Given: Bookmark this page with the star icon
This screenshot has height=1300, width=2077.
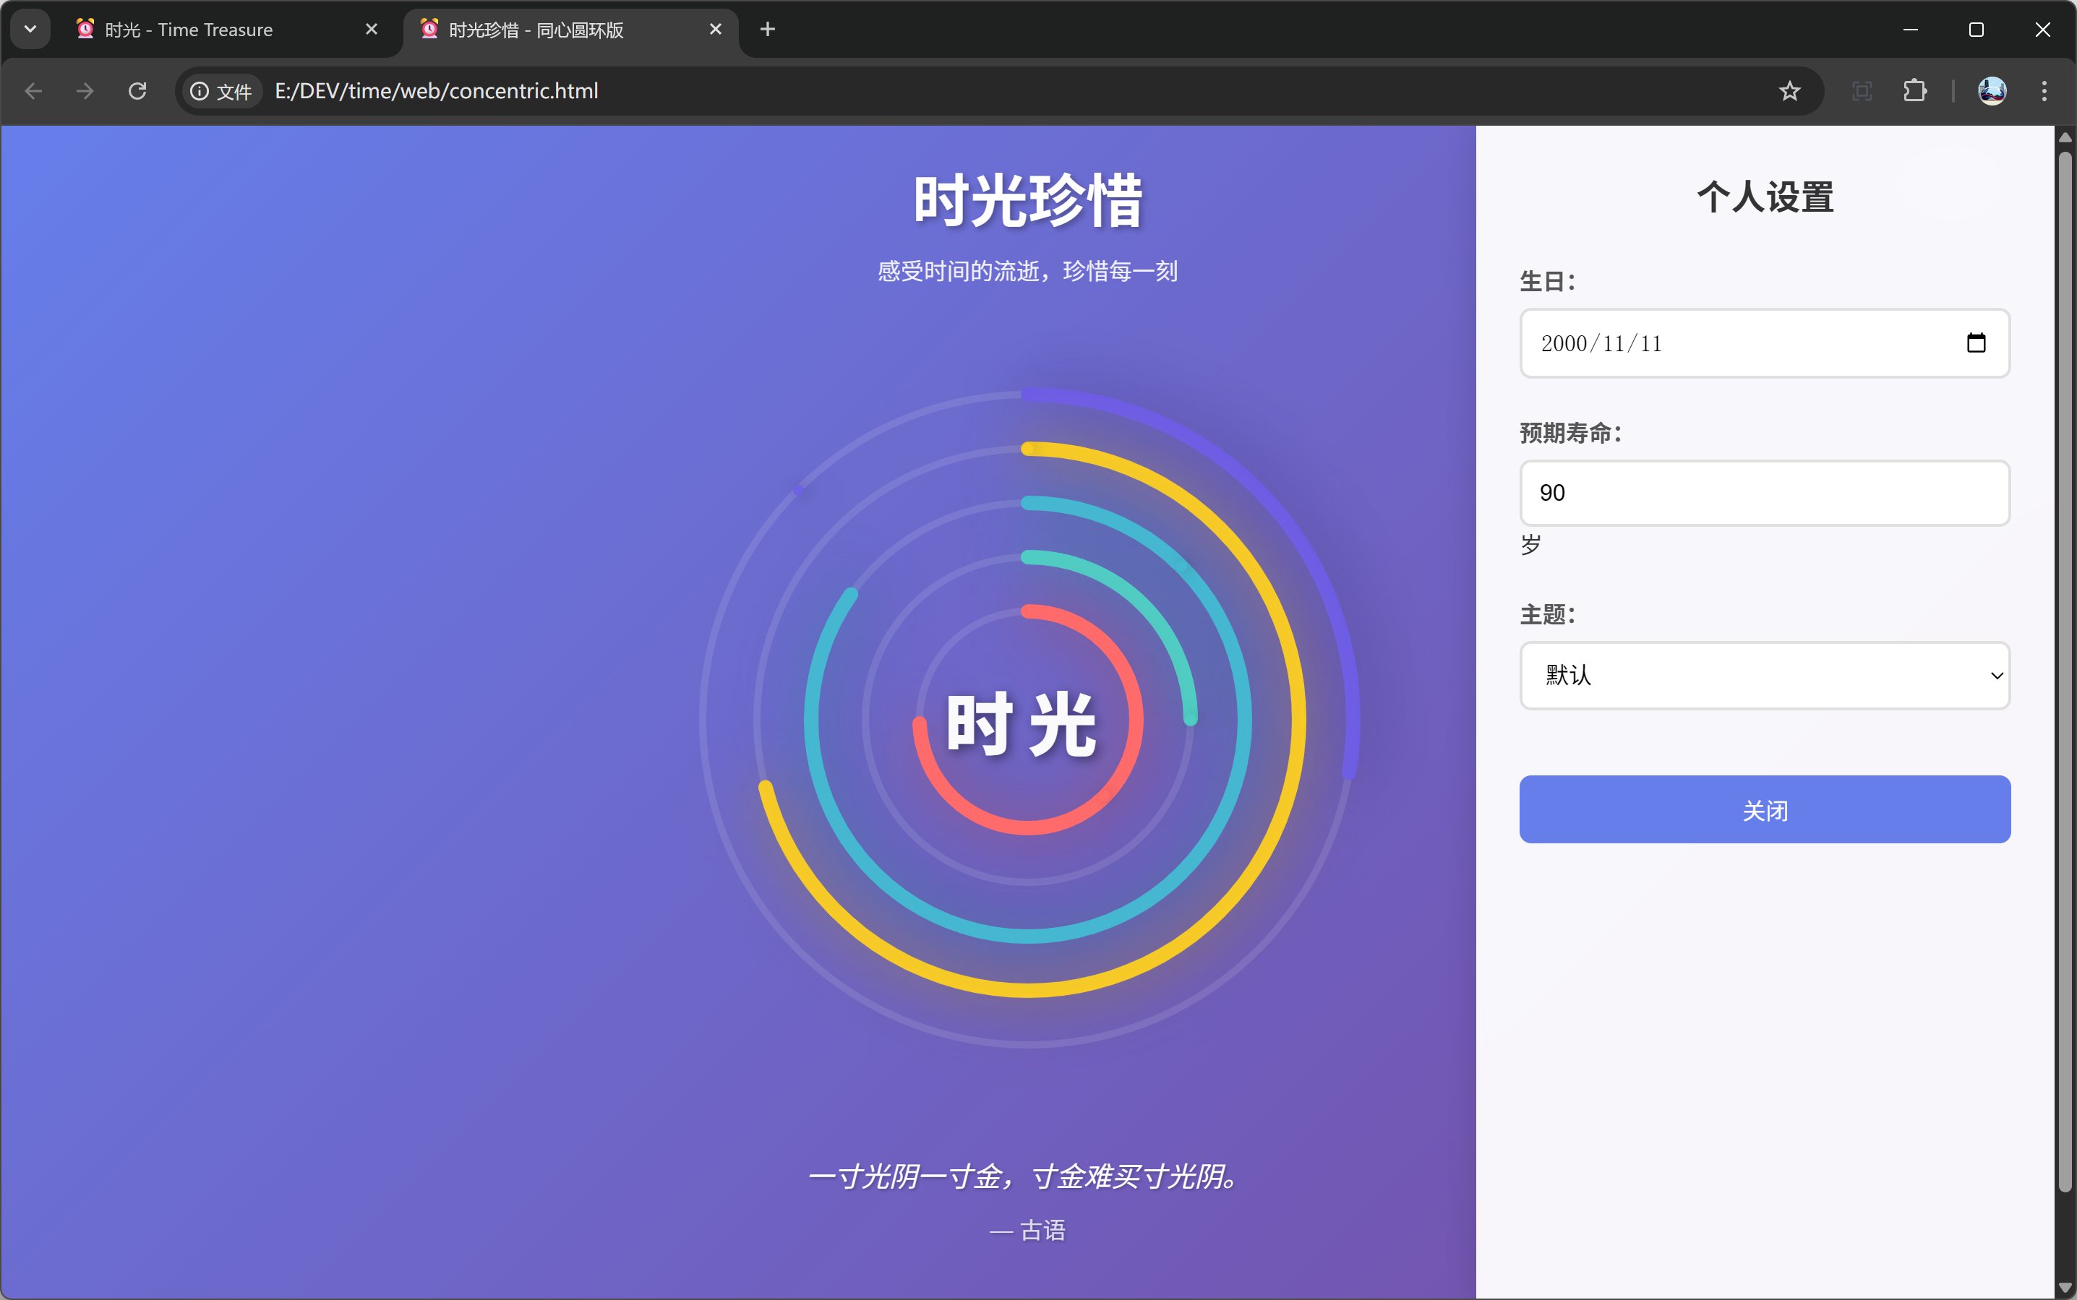Looking at the screenshot, I should (x=1789, y=91).
